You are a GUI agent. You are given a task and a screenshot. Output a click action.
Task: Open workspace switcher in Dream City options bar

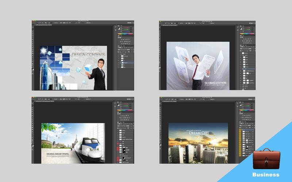[251, 99]
